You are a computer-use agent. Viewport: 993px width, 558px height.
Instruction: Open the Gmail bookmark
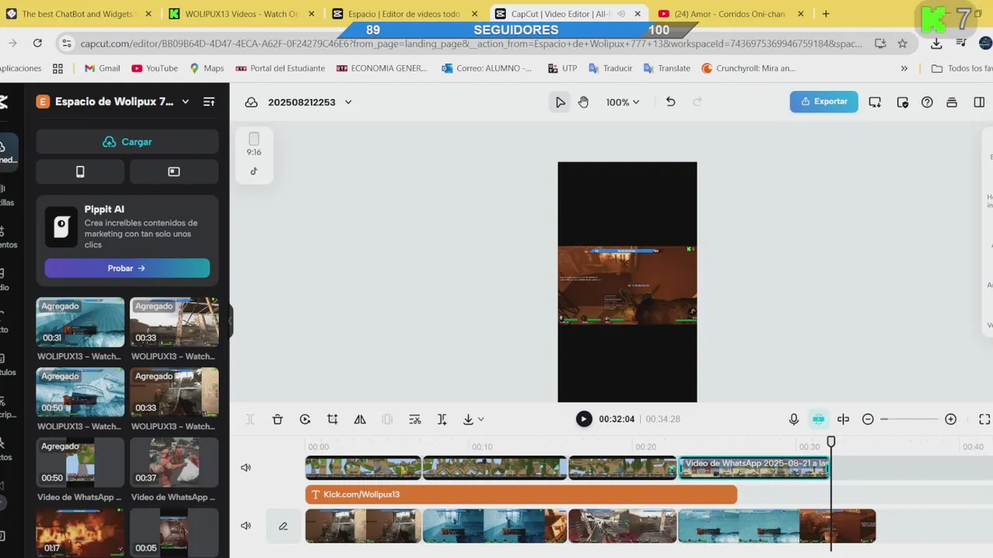click(102, 68)
